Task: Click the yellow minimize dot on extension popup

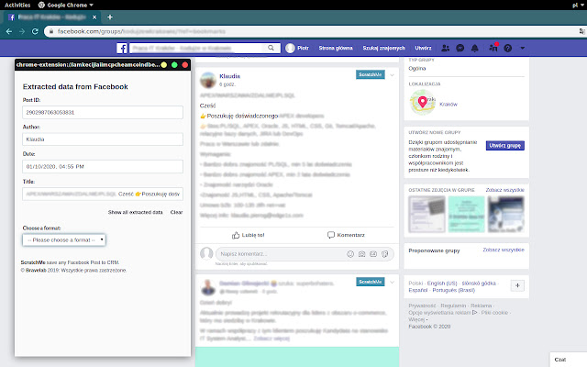Action: [163, 65]
